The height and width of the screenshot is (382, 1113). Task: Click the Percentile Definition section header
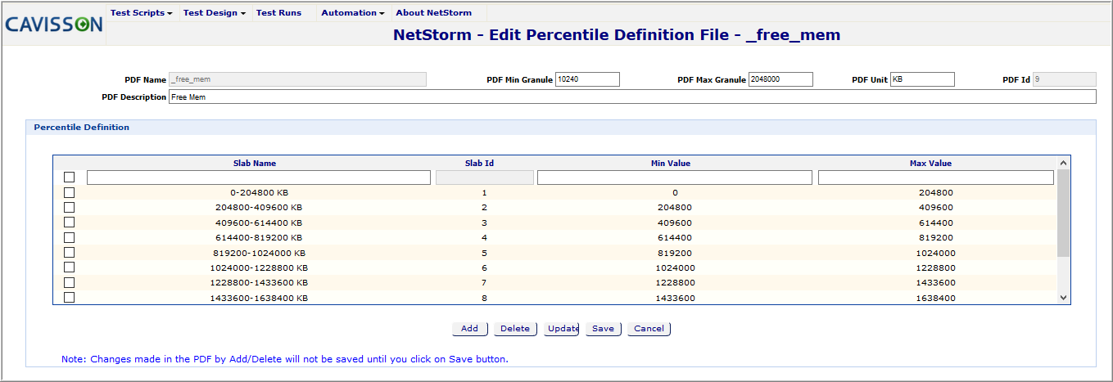(81, 128)
